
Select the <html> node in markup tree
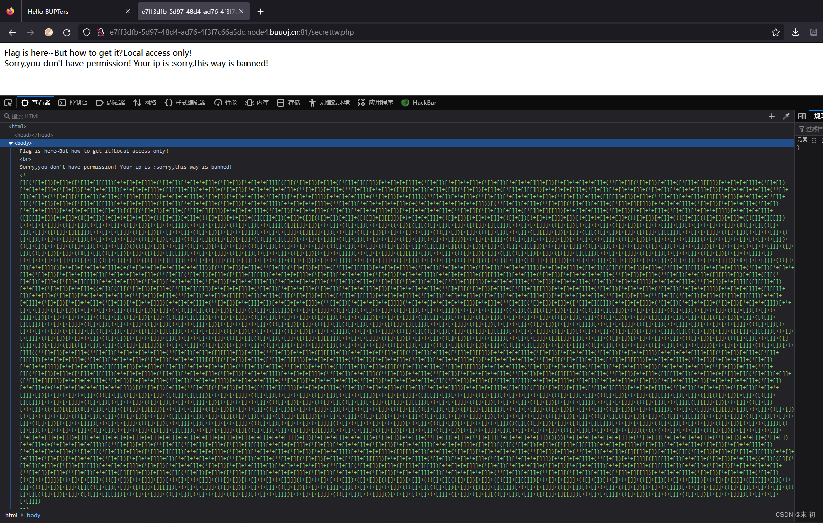point(17,127)
